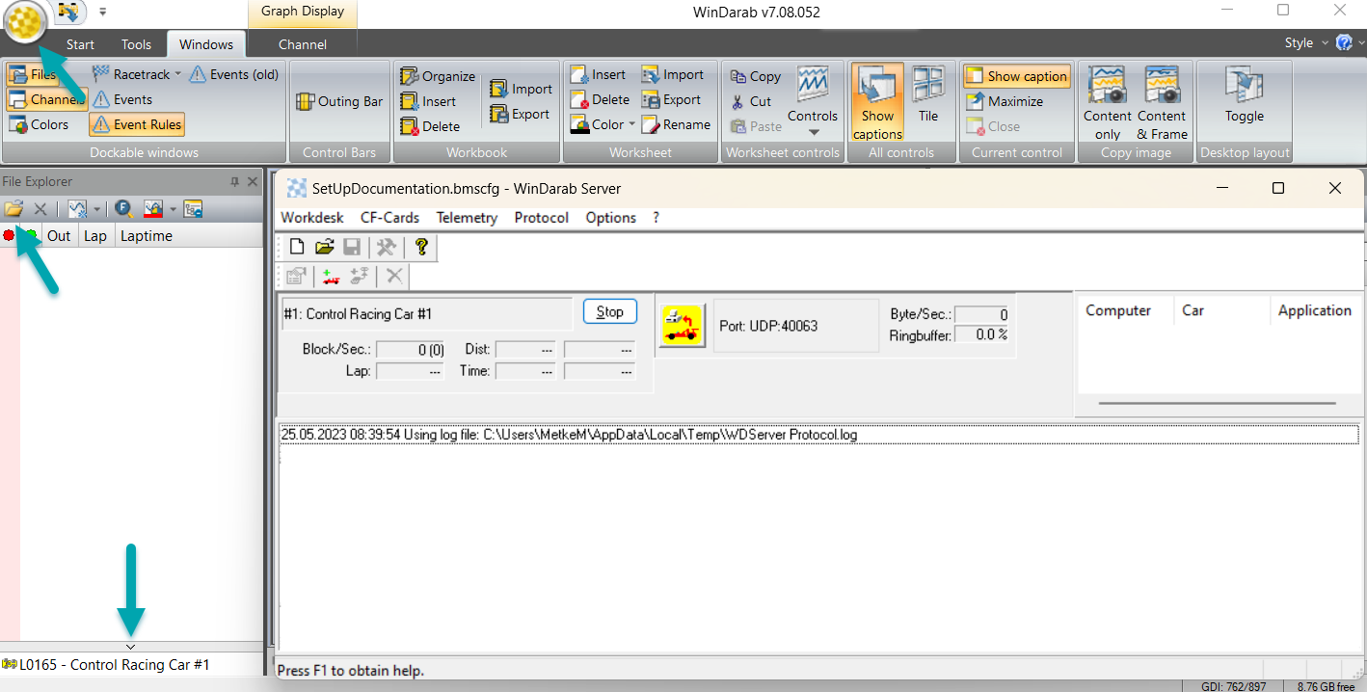
Task: Delete the current worksheet
Action: click(600, 99)
